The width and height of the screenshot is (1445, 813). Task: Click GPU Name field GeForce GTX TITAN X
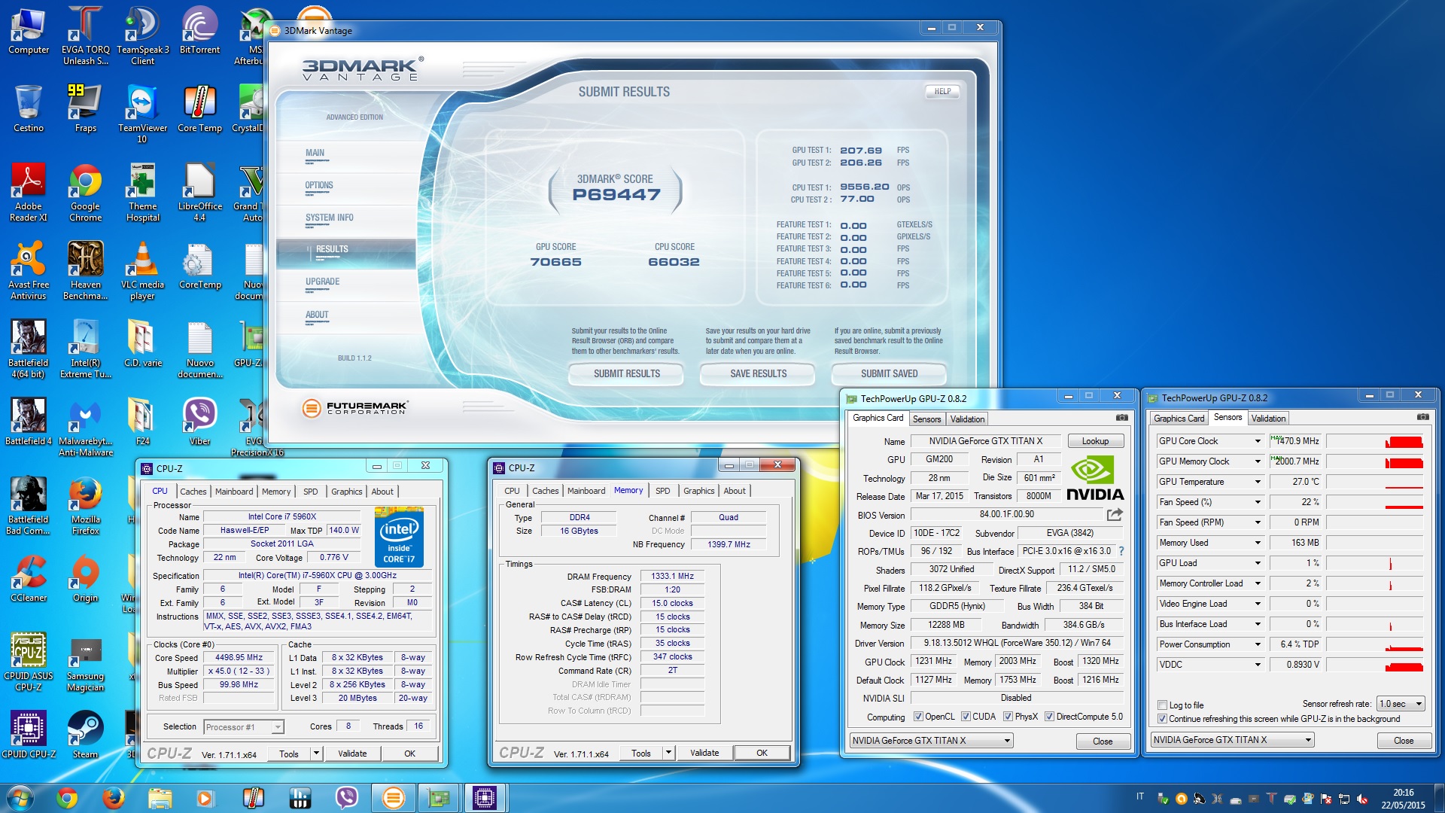click(x=985, y=441)
